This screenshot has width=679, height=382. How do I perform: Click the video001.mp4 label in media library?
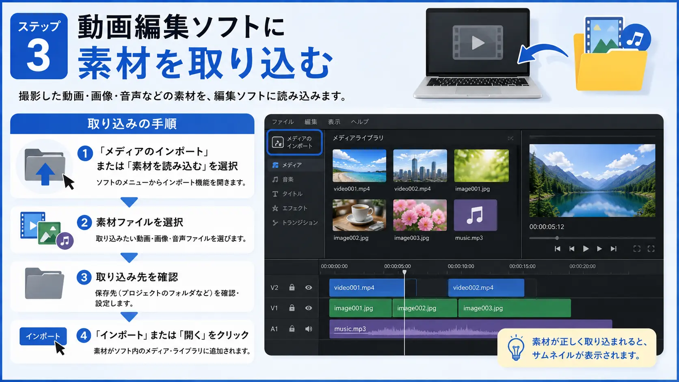pyautogui.click(x=352, y=189)
